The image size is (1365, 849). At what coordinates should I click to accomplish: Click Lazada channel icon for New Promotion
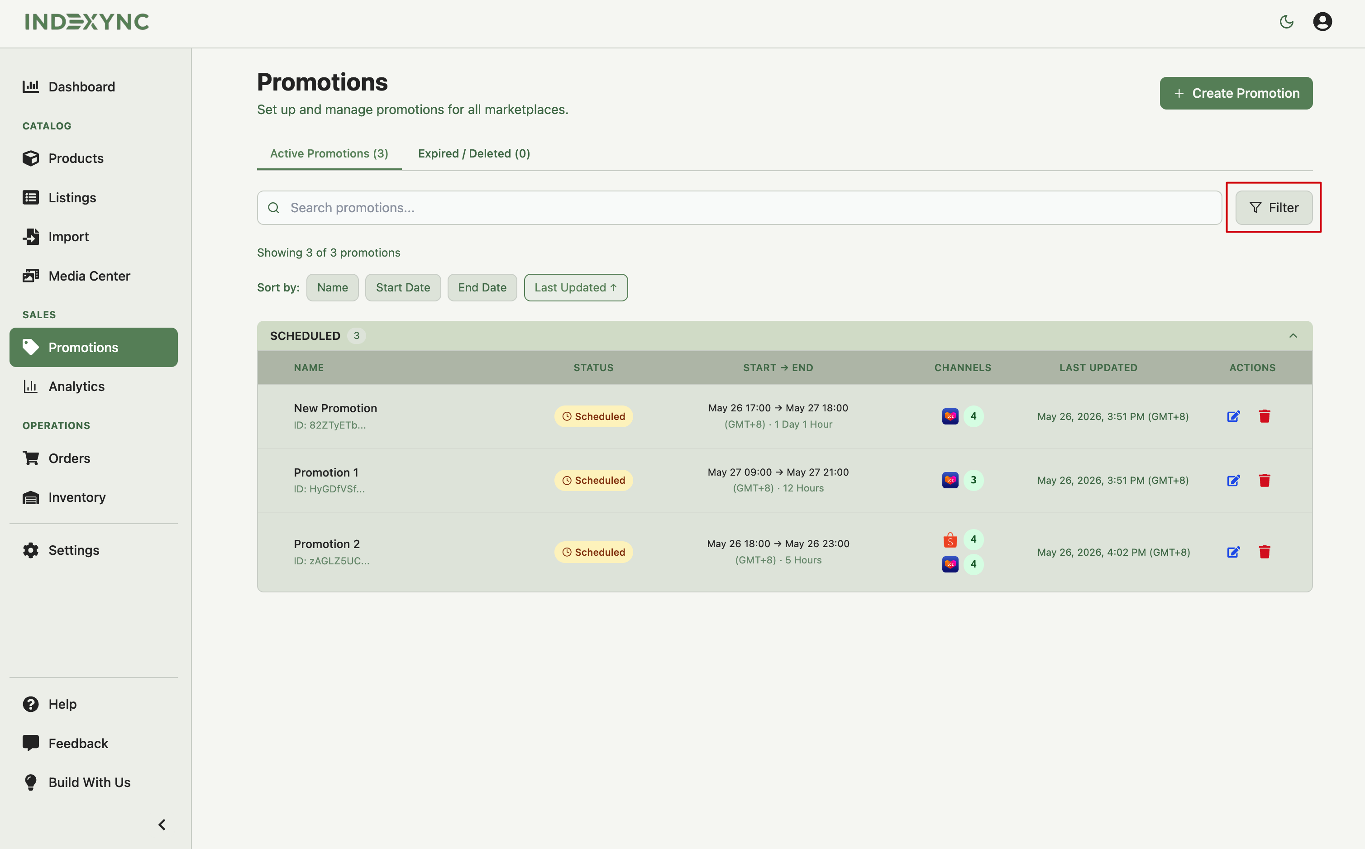(x=950, y=416)
